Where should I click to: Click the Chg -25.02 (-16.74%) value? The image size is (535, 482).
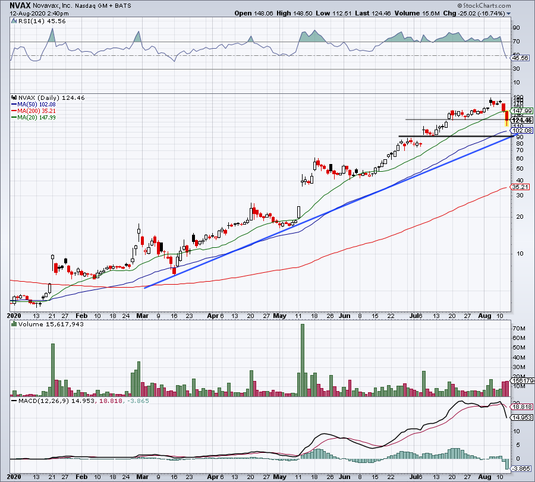tap(474, 13)
